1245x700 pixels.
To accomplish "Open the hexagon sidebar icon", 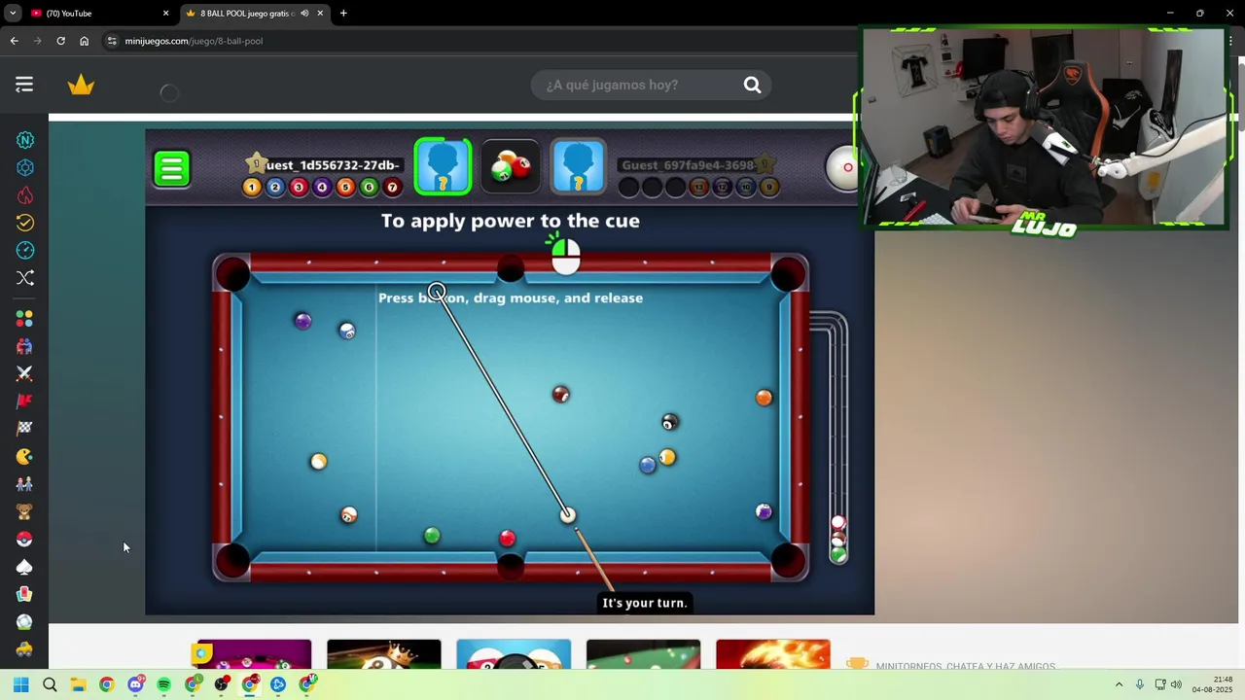I will (x=25, y=167).
